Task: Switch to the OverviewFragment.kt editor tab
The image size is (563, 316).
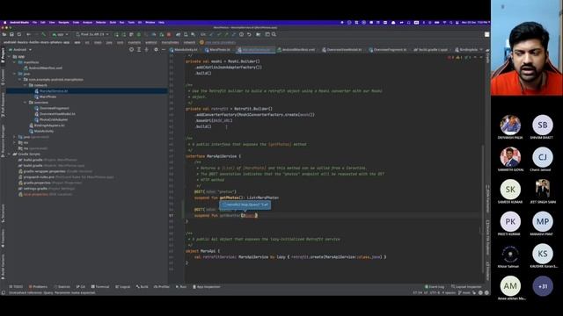Action: pyautogui.click(x=388, y=50)
